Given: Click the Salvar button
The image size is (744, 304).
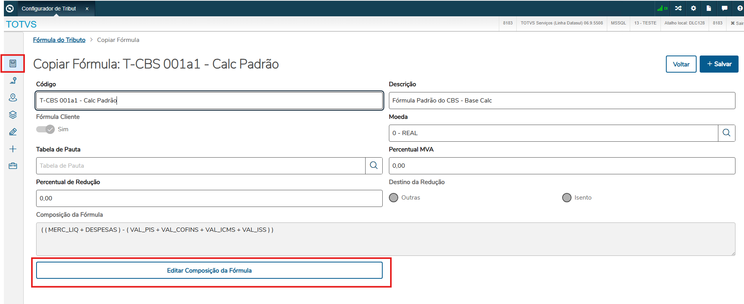Looking at the screenshot, I should pos(719,64).
